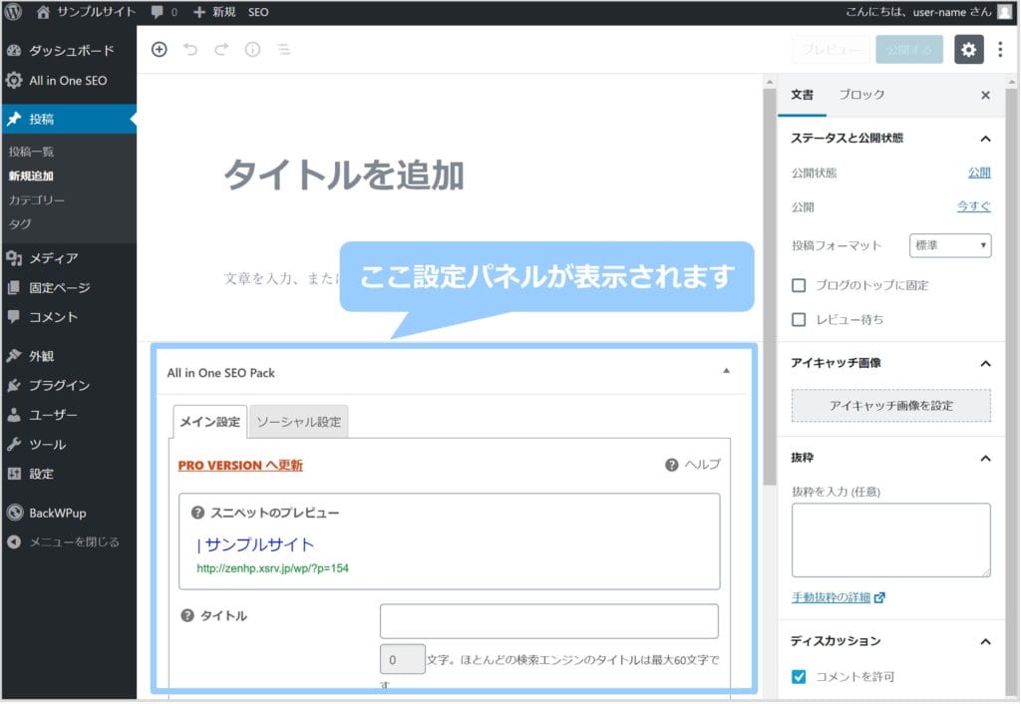Image resolution: width=1021 pixels, height=704 pixels.
Task: Open サンプルサイト home link in admin bar
Action: pyautogui.click(x=86, y=12)
